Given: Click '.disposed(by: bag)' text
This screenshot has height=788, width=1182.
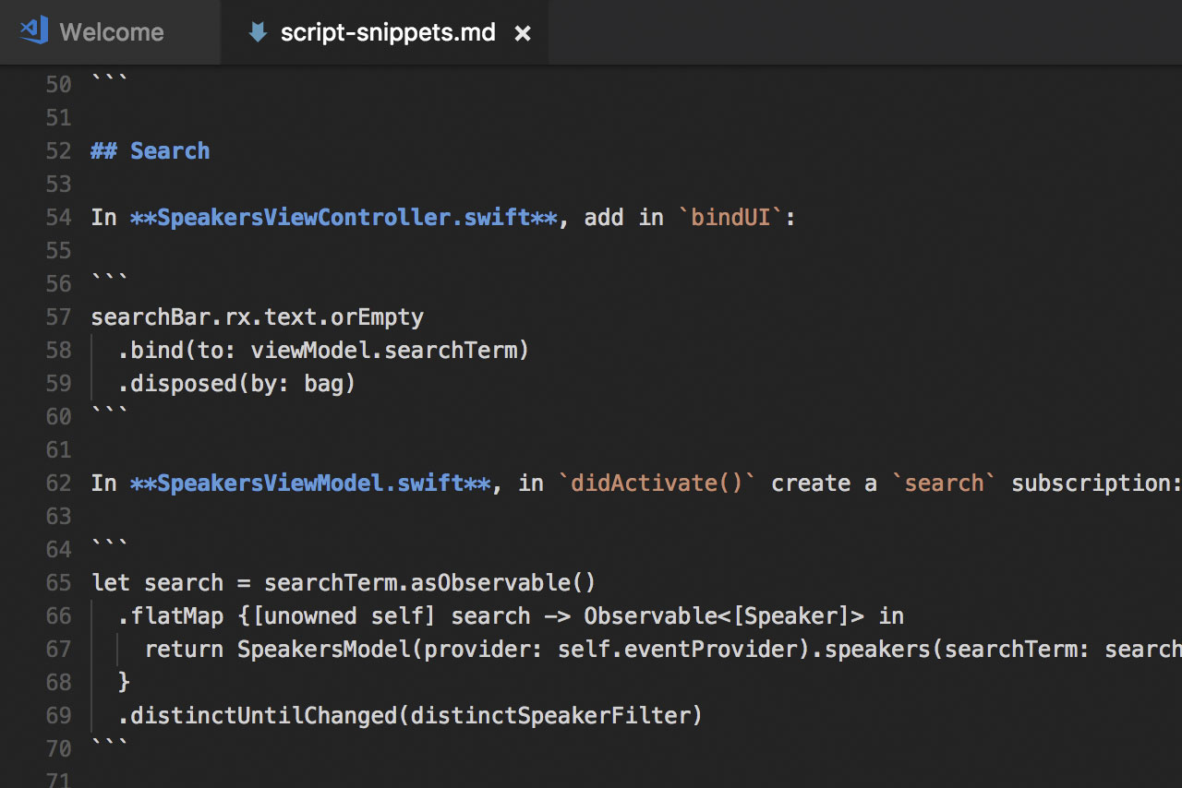Looking at the screenshot, I should pyautogui.click(x=237, y=383).
